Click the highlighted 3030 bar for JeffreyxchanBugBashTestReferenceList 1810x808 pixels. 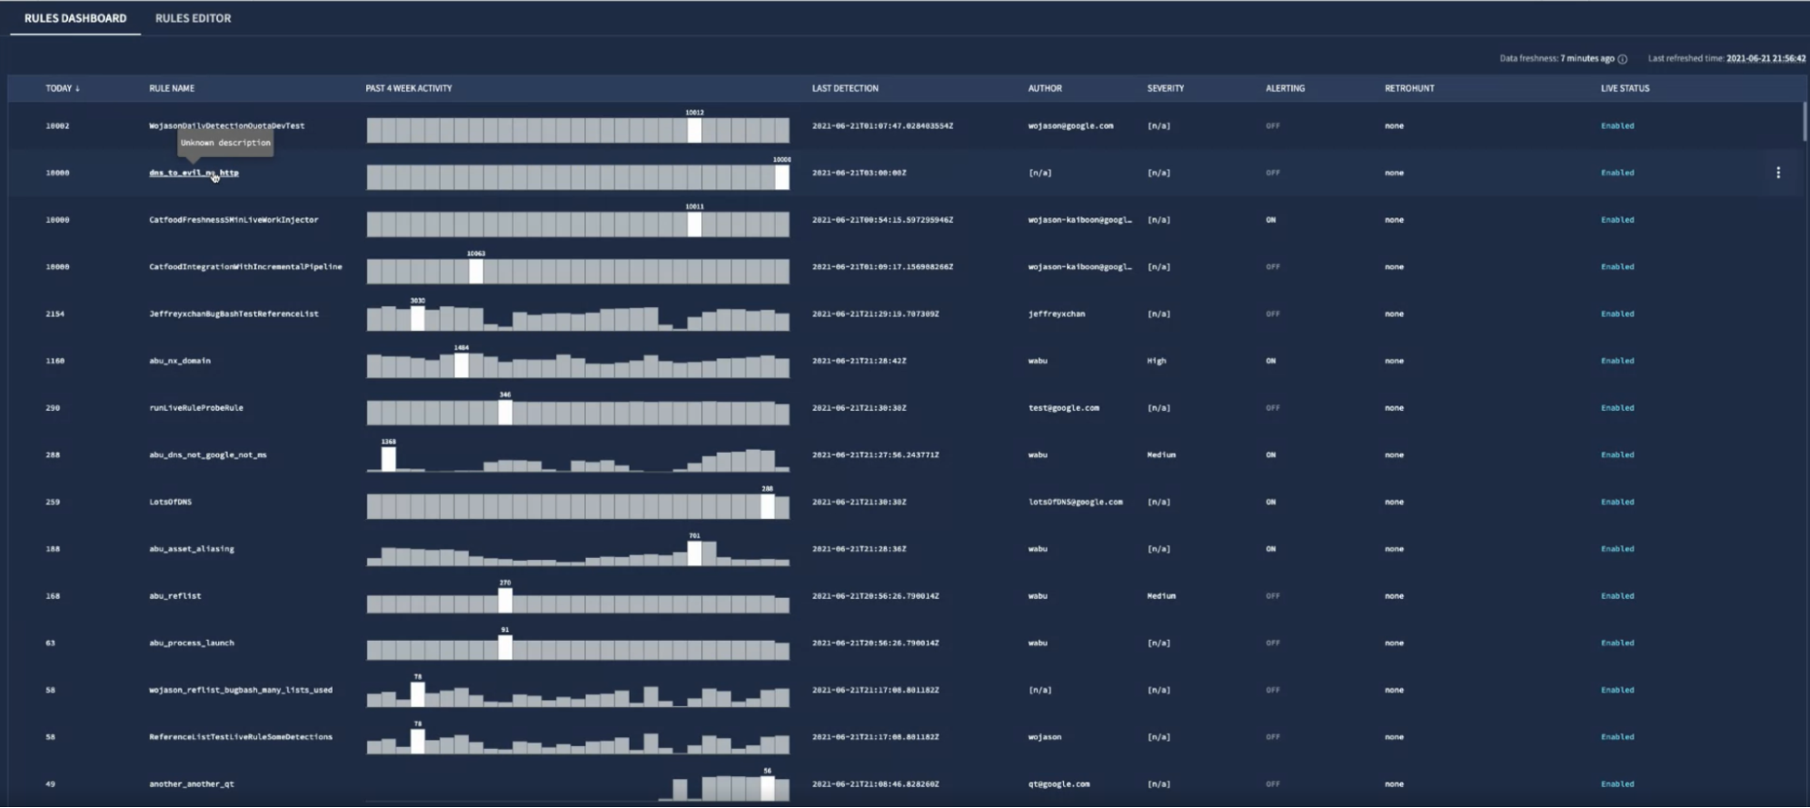pyautogui.click(x=417, y=318)
